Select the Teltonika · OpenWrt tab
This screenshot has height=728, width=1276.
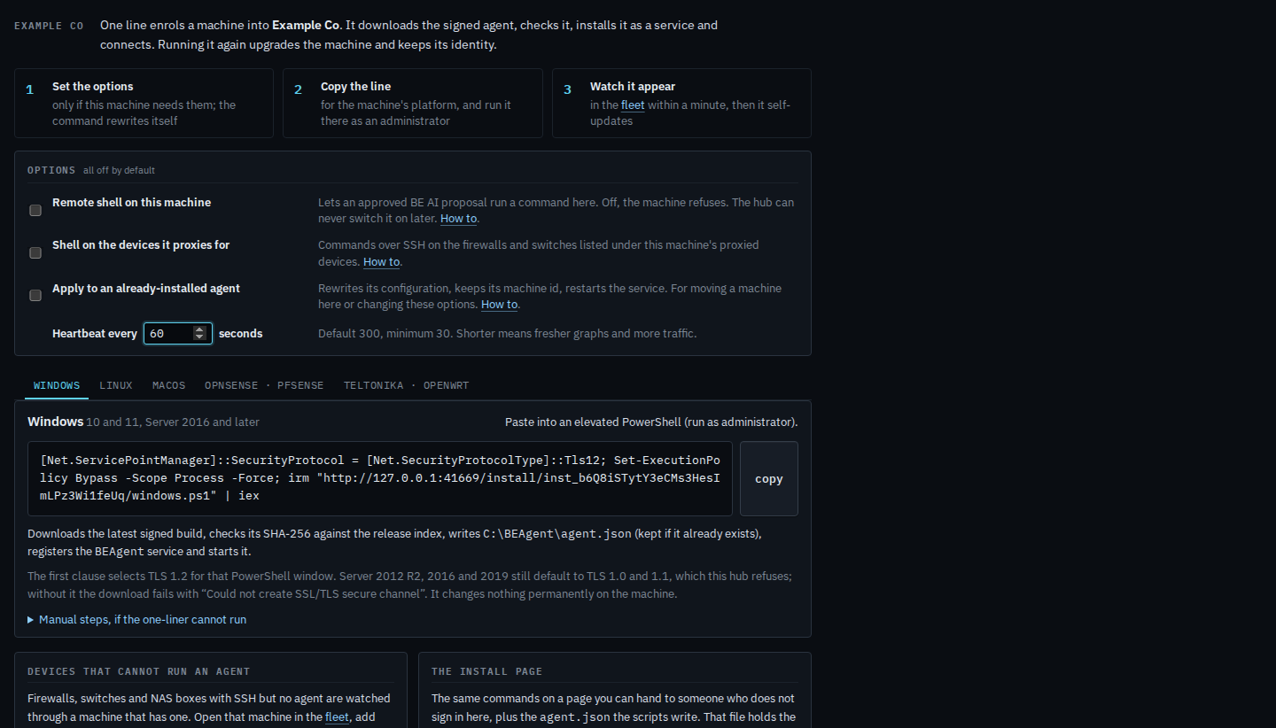406,385
